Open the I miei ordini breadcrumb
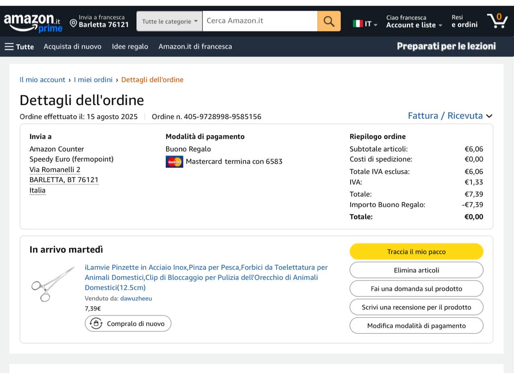 [x=93, y=79]
